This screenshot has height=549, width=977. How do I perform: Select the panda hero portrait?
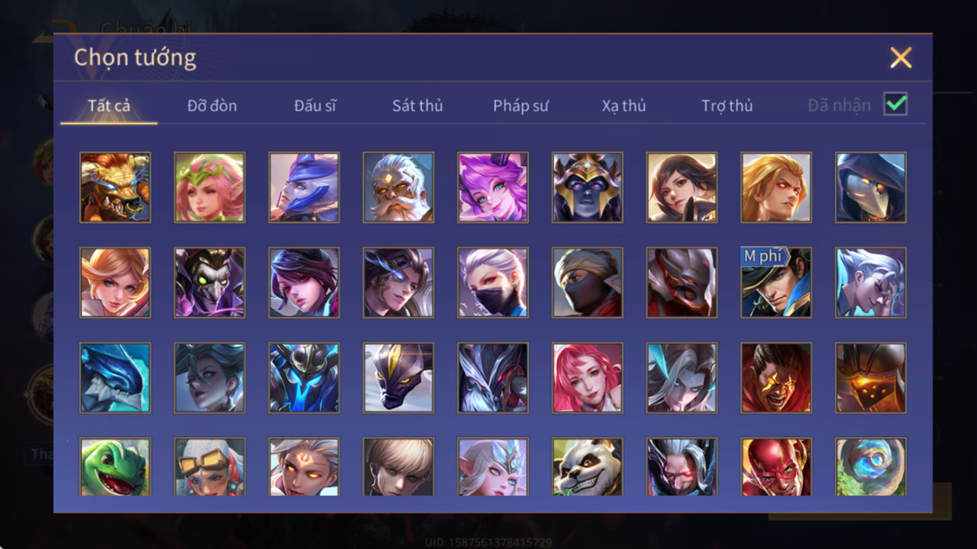coord(587,466)
